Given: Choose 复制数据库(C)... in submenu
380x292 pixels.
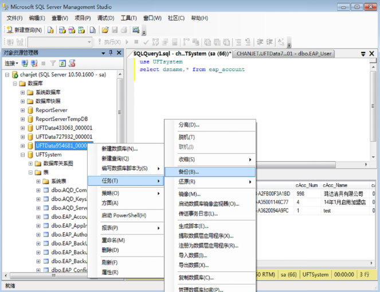Looking at the screenshot, I should point(210,278).
